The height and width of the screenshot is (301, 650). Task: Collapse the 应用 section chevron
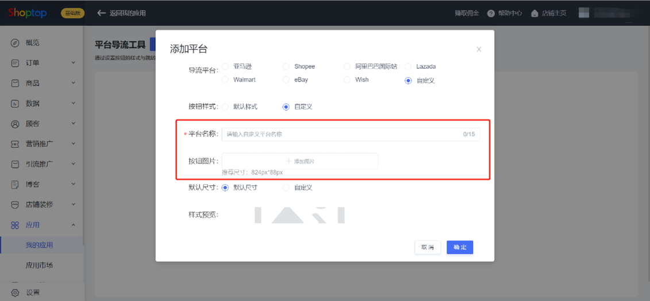click(x=74, y=225)
